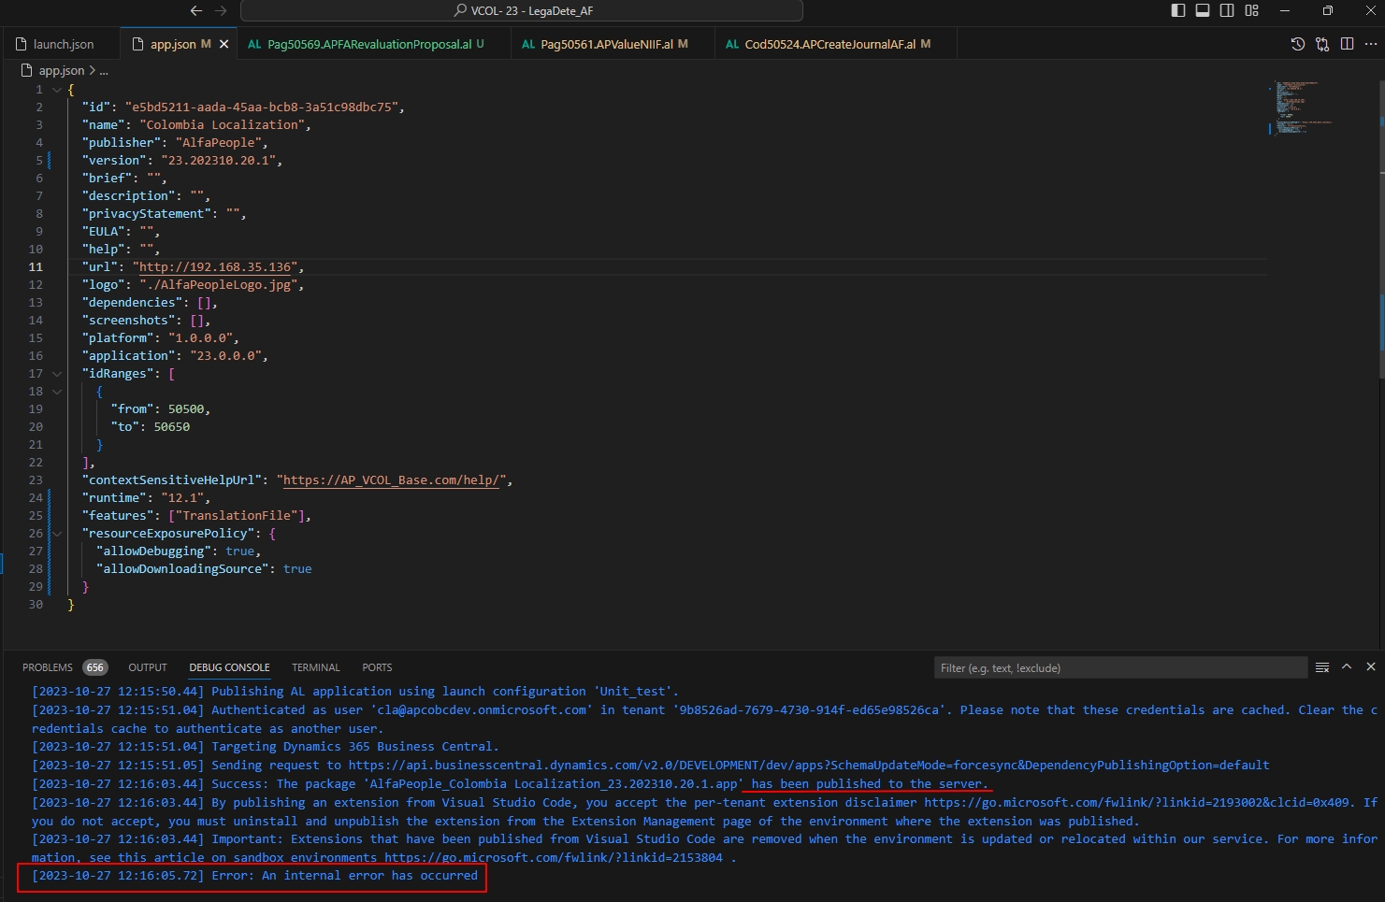Open the PROBLEMS panel tab
Screen dimensions: 1385x902
tap(48, 666)
